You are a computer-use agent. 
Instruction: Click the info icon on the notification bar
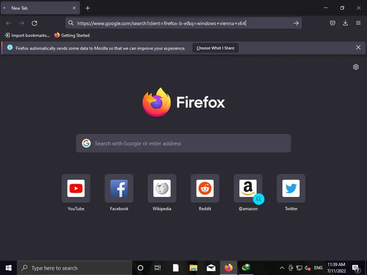[x=10, y=48]
